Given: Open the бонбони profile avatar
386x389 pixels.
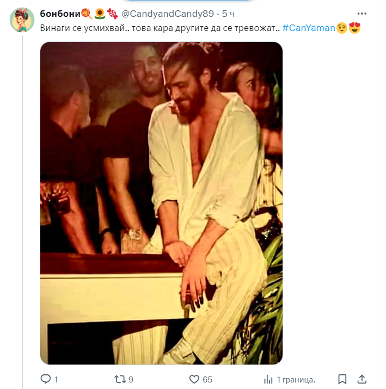Looking at the screenshot, I should coord(22,20).
